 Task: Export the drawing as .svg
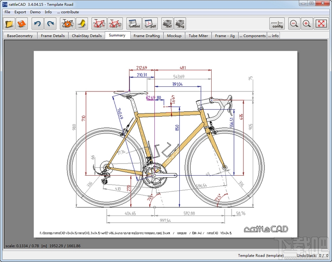click(180, 24)
